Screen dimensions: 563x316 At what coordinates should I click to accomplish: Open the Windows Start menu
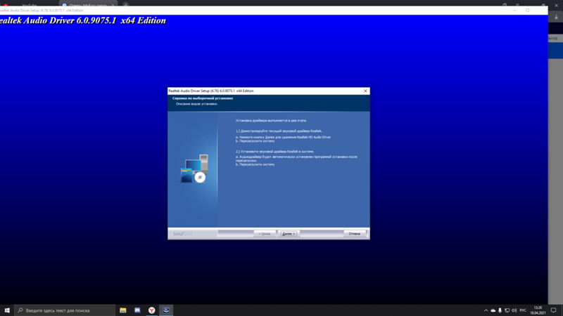[x=7, y=310]
